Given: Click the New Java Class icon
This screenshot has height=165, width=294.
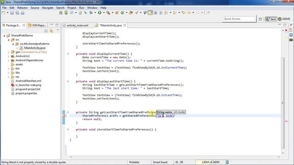Looking at the screenshot, I should [x=122, y=13].
